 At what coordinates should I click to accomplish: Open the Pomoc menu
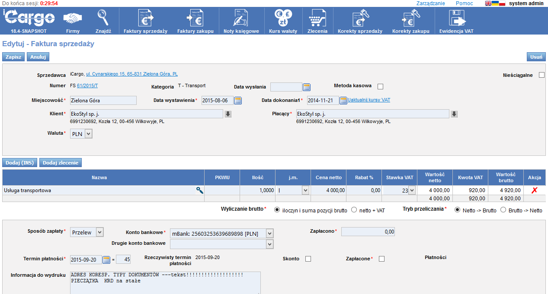[x=464, y=3]
